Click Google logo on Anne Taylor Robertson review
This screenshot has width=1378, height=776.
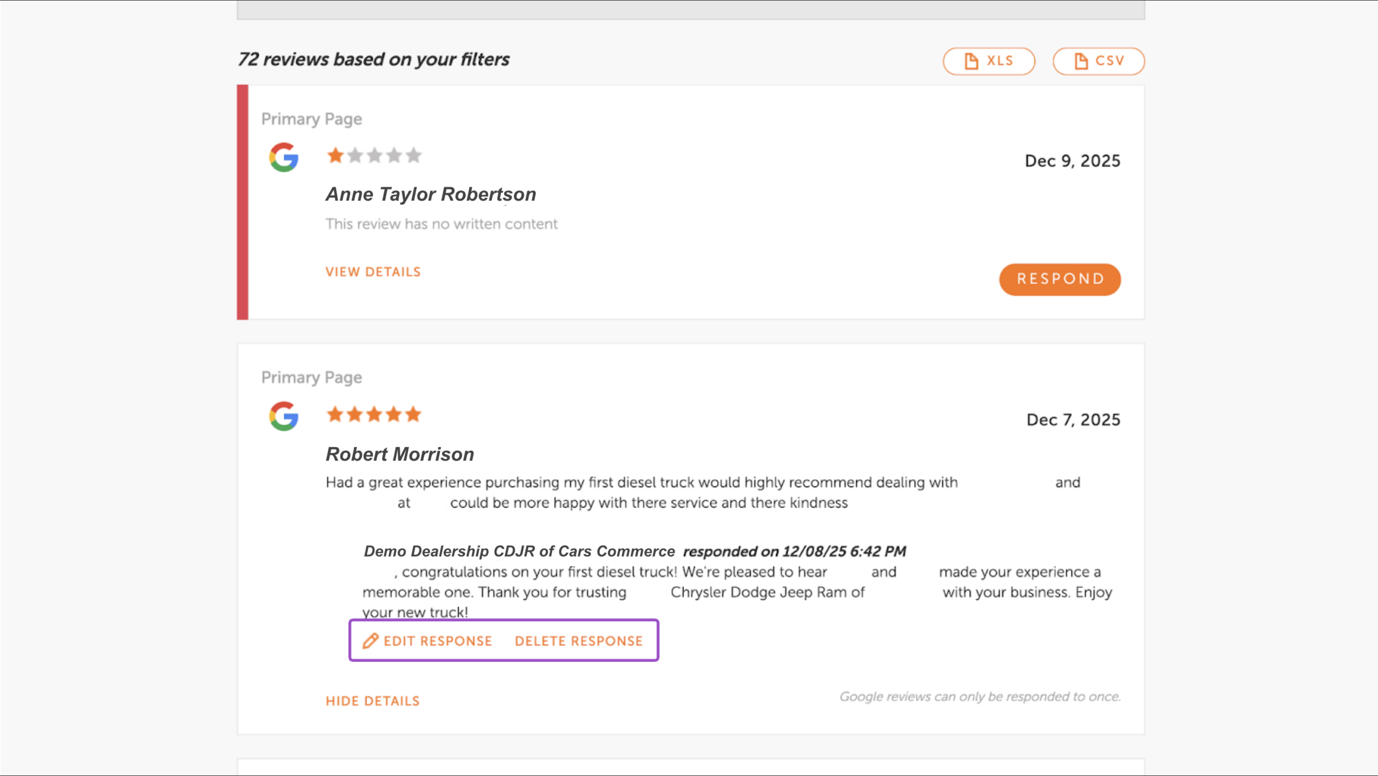pos(284,157)
